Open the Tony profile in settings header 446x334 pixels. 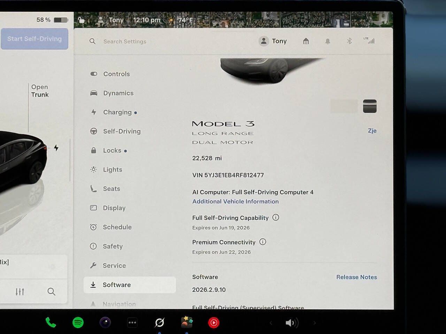[x=273, y=41]
